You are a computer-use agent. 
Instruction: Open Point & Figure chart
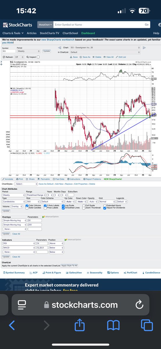[51, 273]
